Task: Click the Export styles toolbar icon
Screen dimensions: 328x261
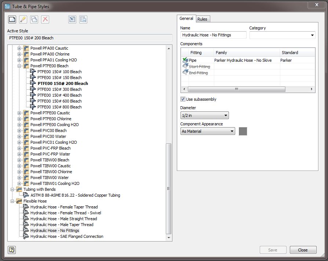Action: pyautogui.click(x=83, y=19)
